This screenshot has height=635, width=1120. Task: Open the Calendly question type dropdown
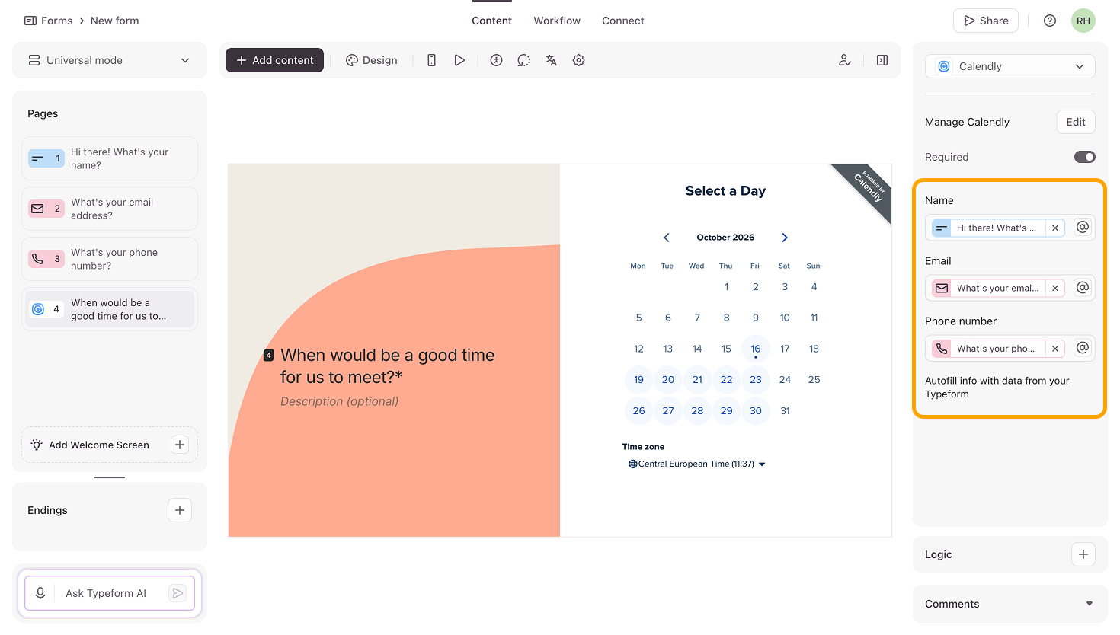coord(1010,66)
